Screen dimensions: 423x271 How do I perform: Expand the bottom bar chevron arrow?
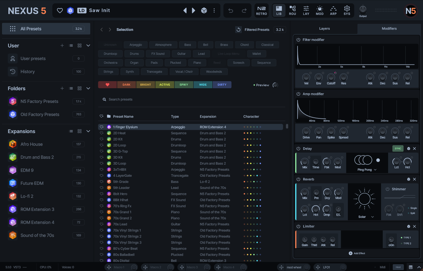tap(419, 267)
